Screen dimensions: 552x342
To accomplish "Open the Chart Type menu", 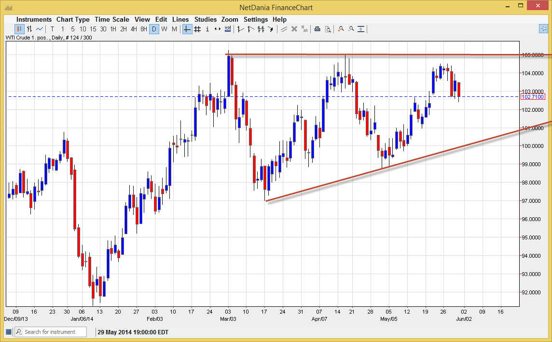I will click(73, 19).
